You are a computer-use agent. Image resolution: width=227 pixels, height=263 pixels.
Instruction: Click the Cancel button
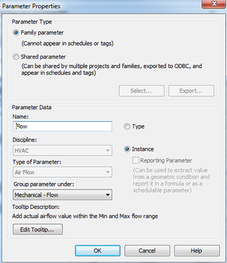[147, 251]
